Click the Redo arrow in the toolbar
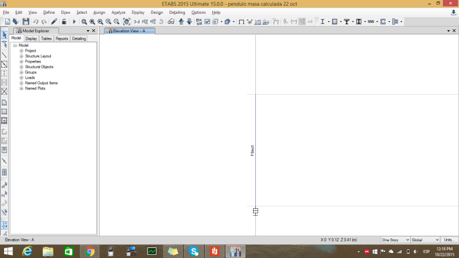The height and width of the screenshot is (258, 459). [x=44, y=22]
